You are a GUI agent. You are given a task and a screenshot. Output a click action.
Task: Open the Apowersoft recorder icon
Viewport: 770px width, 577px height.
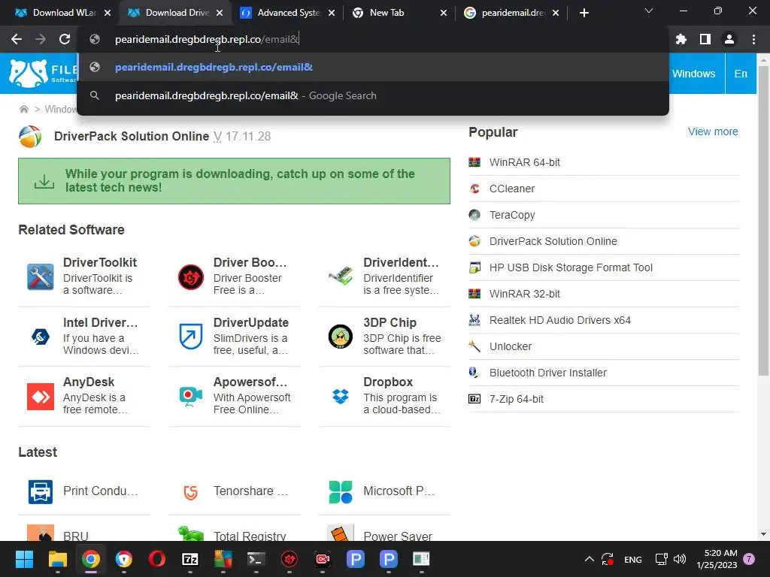point(190,397)
